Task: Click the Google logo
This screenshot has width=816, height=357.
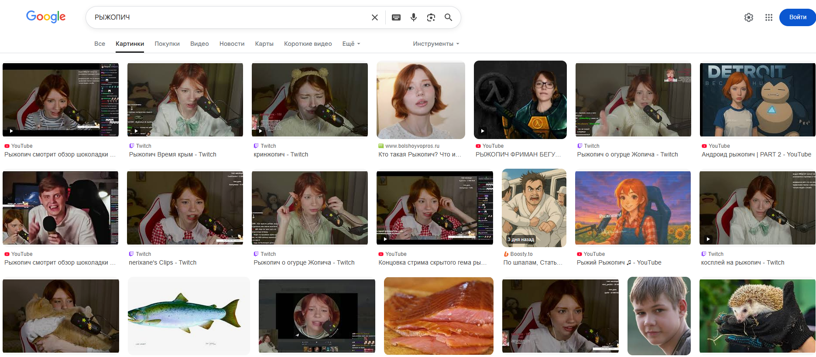Action: click(x=46, y=17)
